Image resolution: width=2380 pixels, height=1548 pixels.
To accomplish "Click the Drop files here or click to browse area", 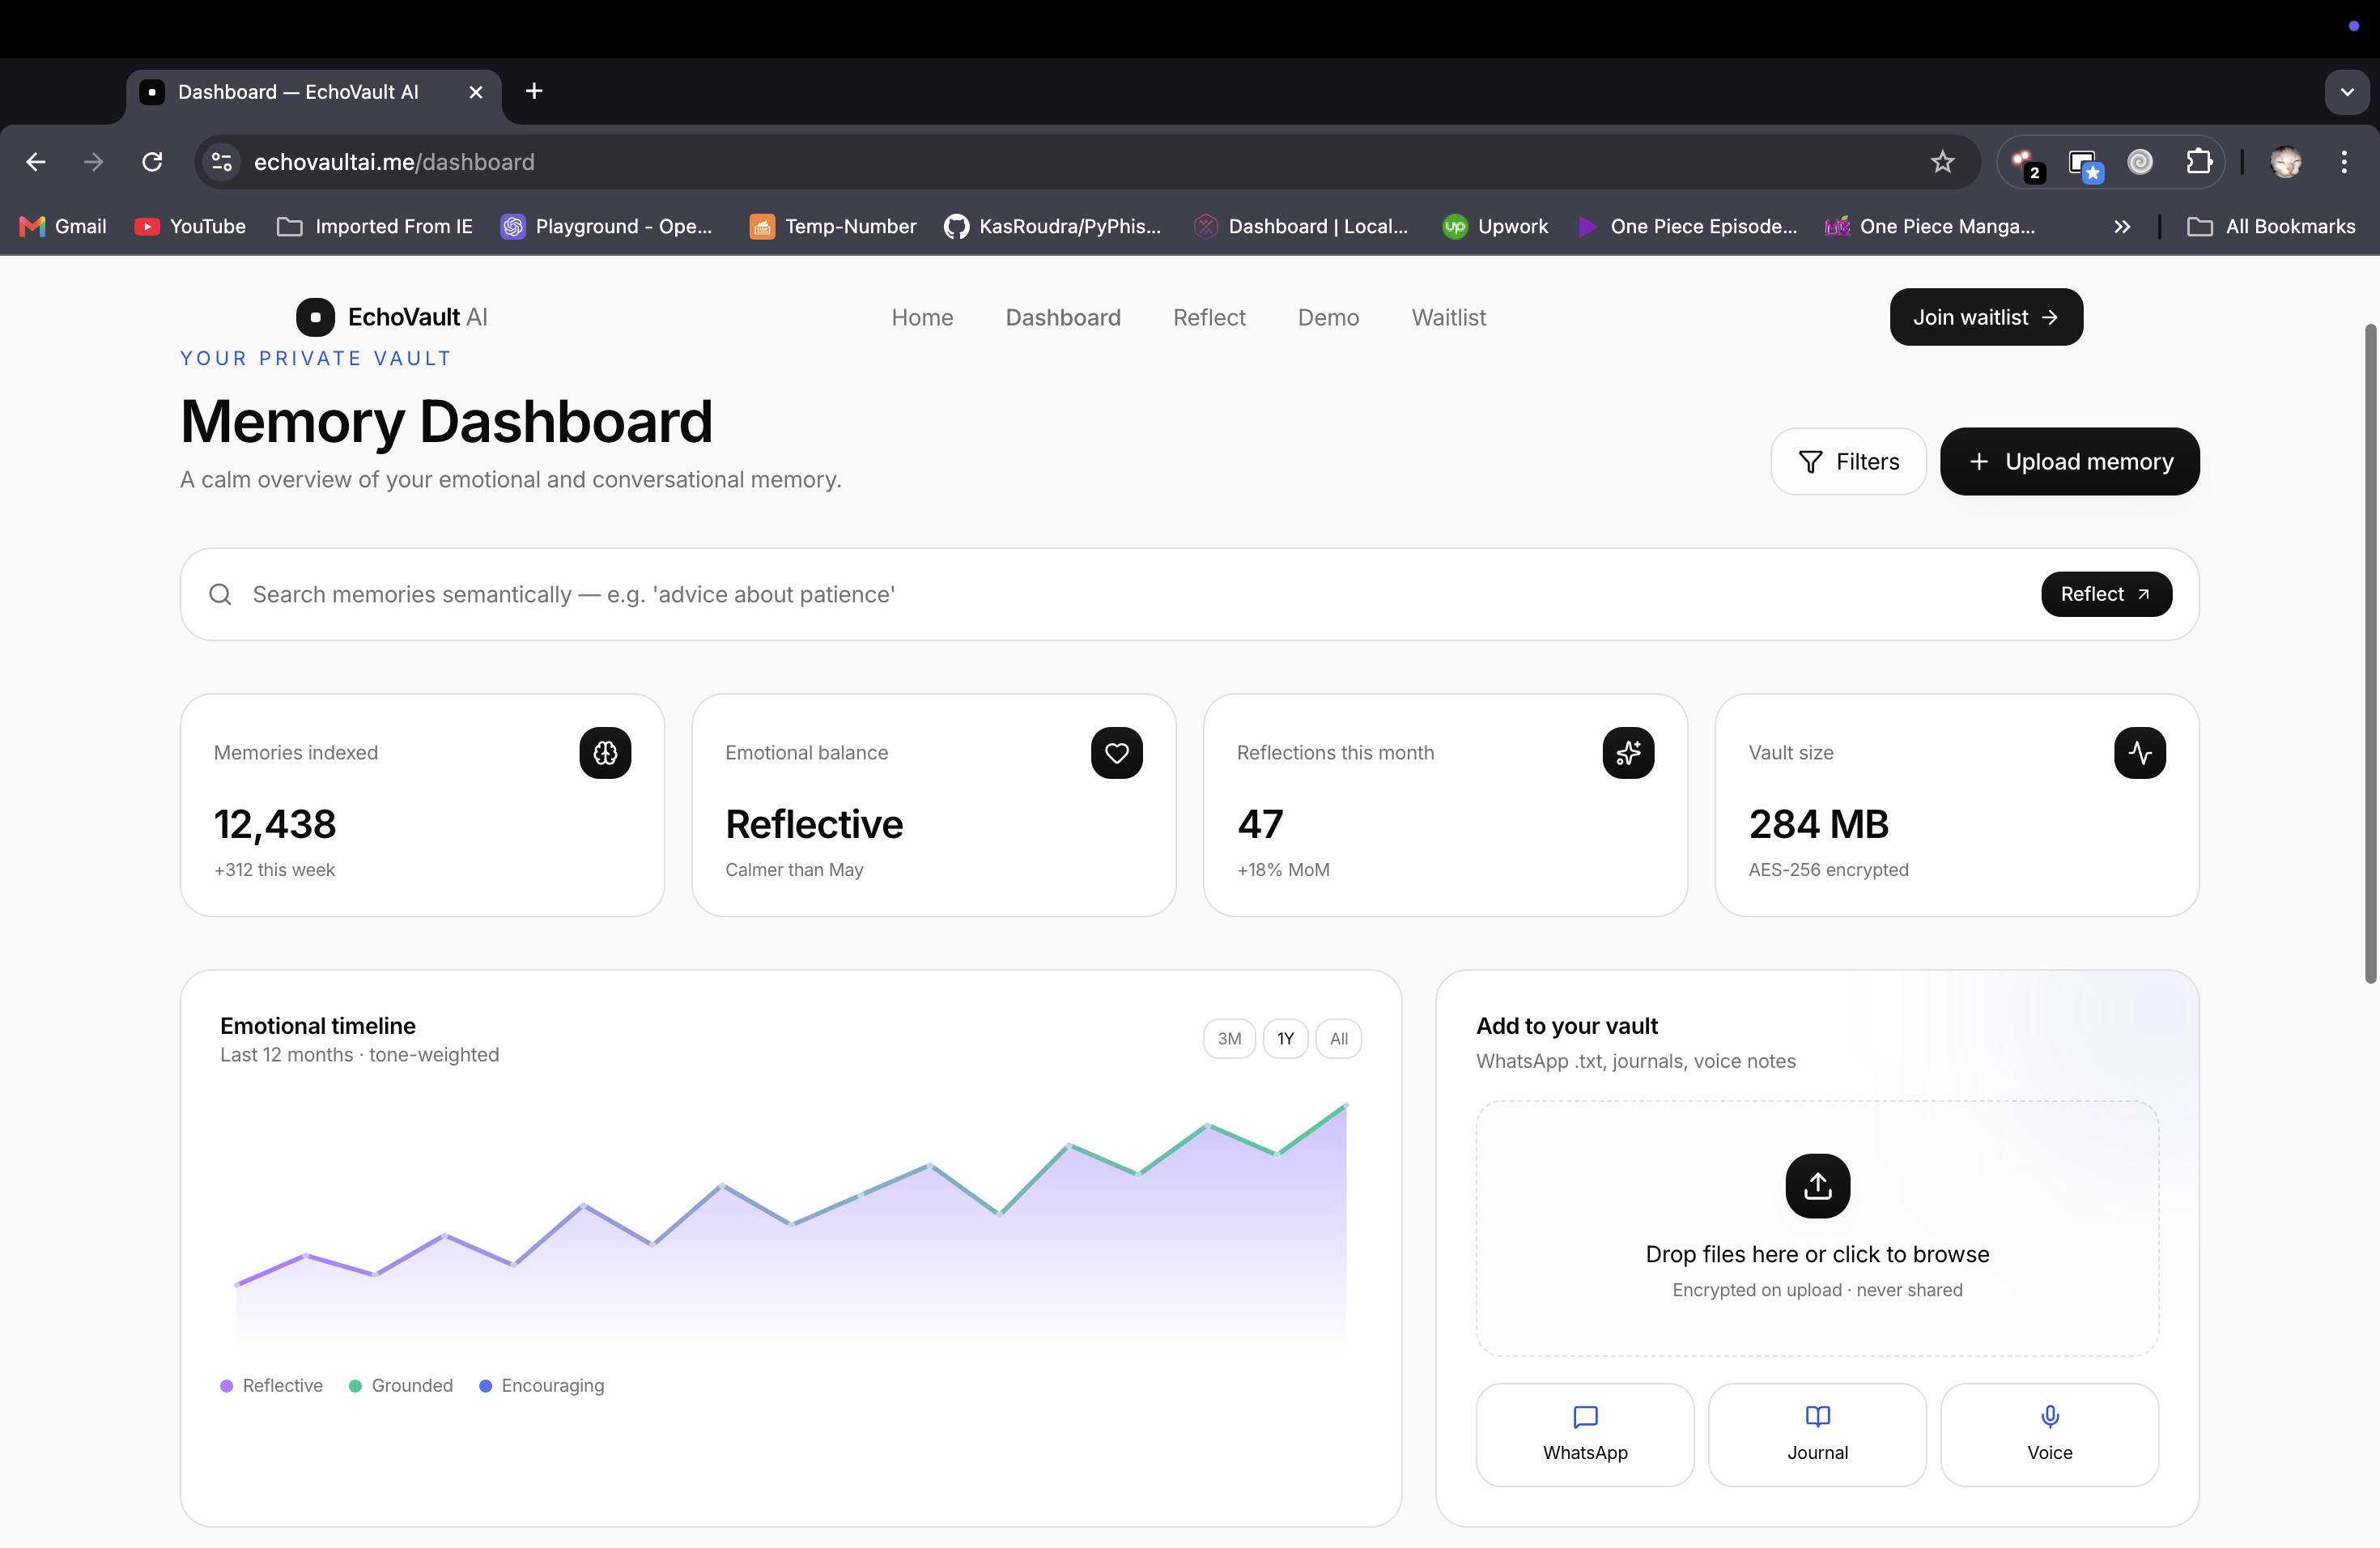I will (1817, 1229).
